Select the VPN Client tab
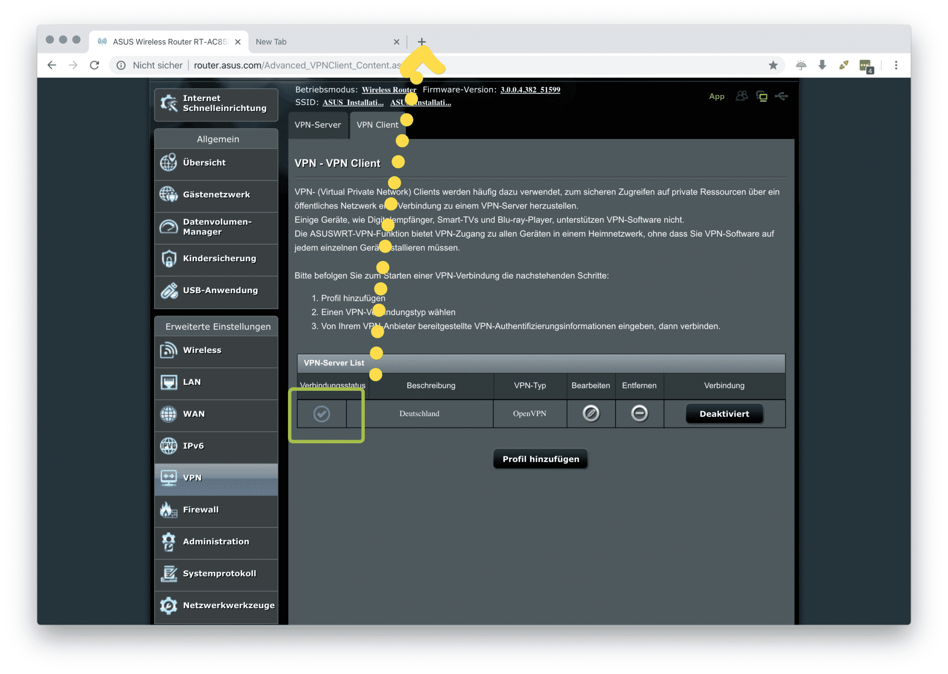948x674 pixels. pyautogui.click(x=377, y=125)
